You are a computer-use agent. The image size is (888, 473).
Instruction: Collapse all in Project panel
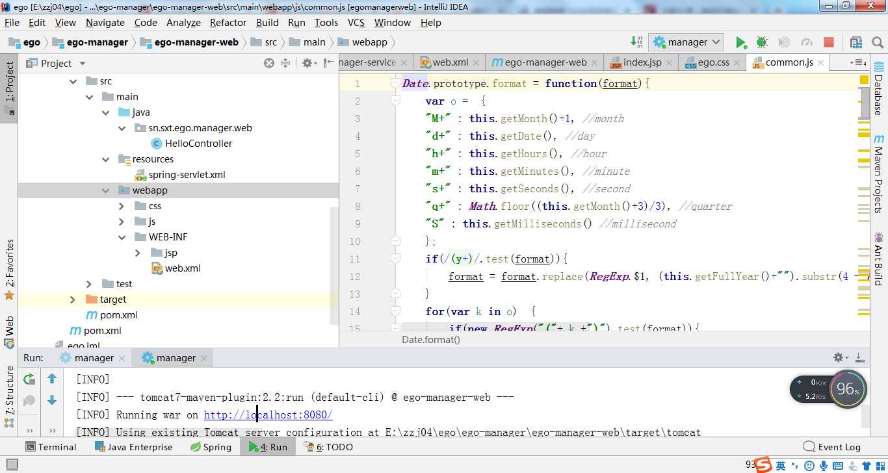click(285, 63)
